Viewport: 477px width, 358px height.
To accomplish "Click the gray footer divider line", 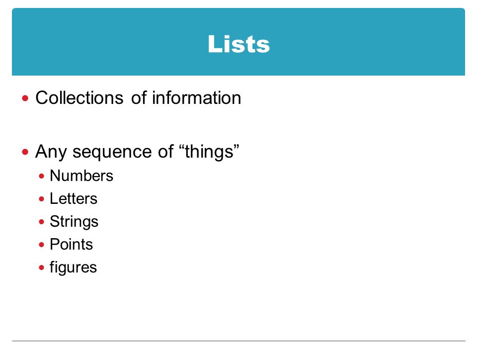I will point(238,341).
